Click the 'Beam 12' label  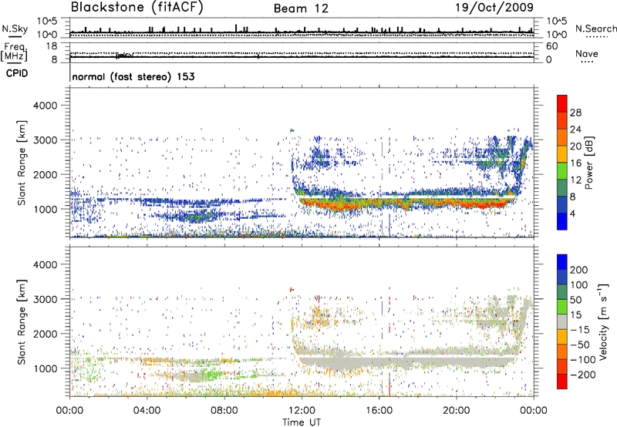click(301, 8)
